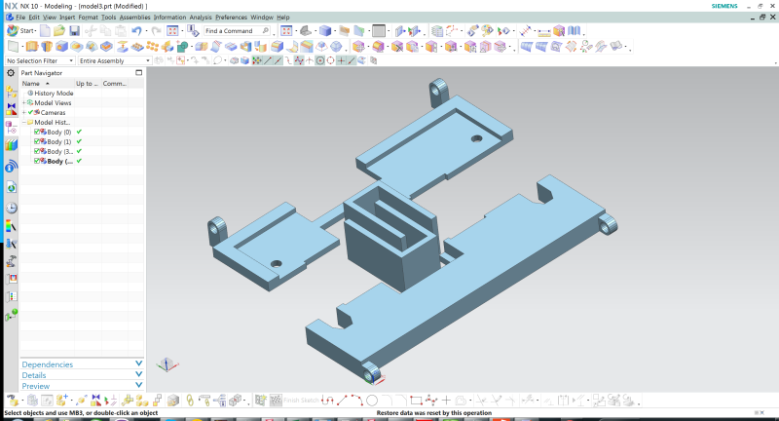The image size is (779, 421).
Task: Click the Edit Object Display paint palette icon
Action: [487, 31]
